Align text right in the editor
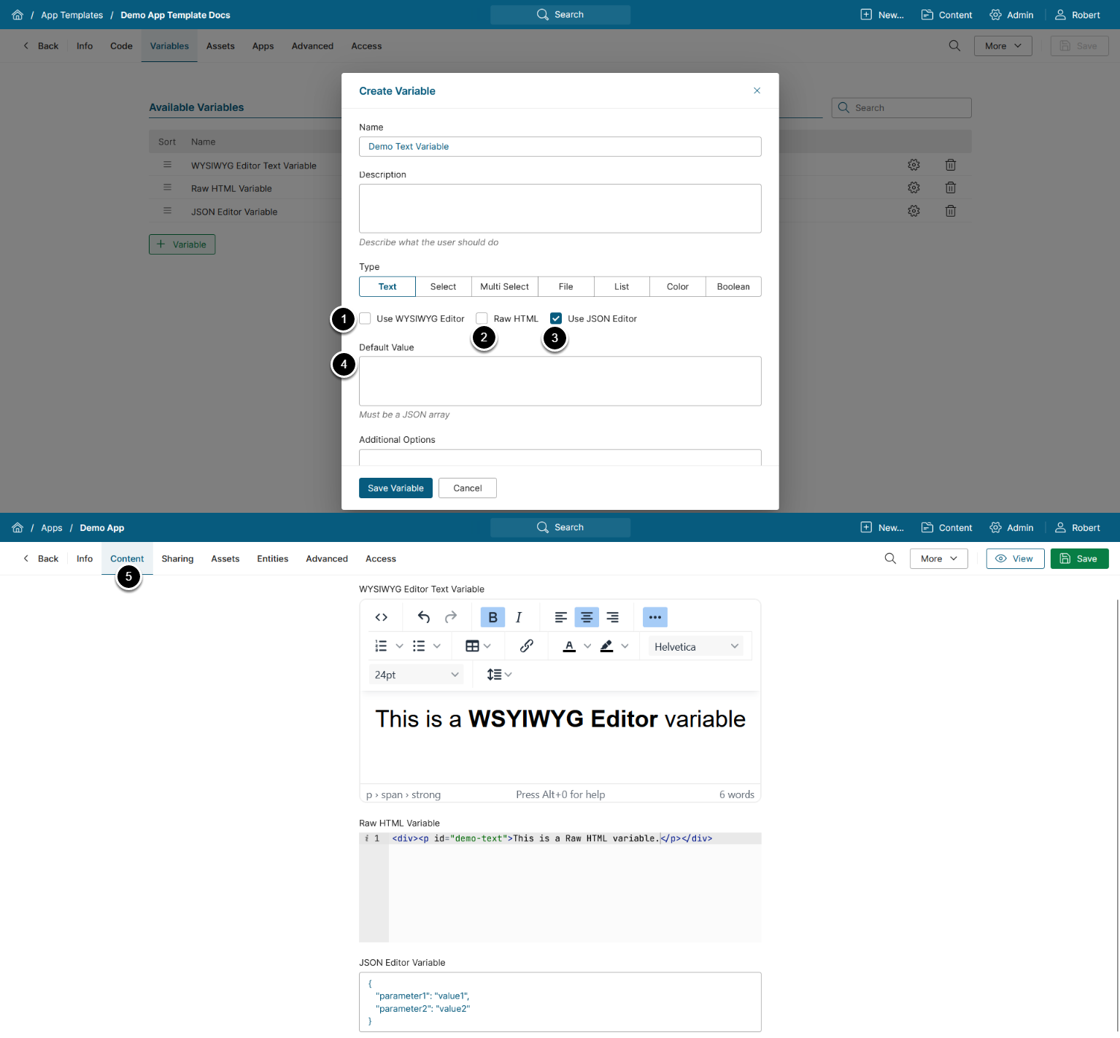The width and height of the screenshot is (1120, 1038). coord(613,617)
